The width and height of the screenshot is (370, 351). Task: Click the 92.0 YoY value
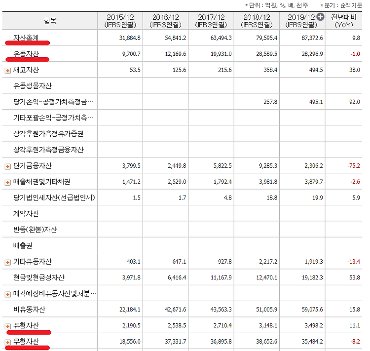[354, 102]
